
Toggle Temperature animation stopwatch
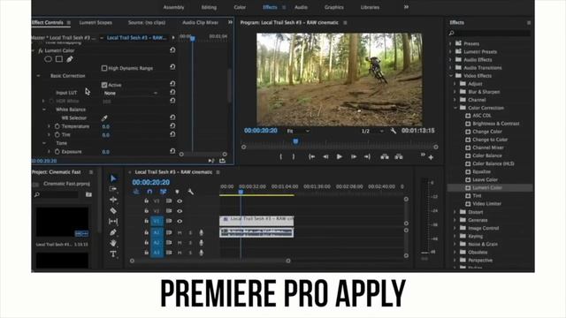pyautogui.click(x=57, y=126)
